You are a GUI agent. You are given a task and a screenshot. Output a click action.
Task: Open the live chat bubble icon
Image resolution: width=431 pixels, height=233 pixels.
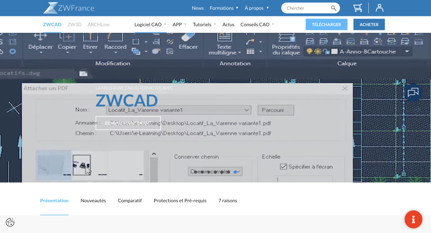click(413, 93)
